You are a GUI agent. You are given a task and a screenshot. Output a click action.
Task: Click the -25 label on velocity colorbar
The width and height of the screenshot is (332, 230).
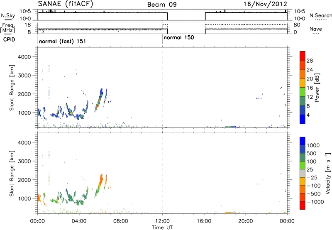pyautogui.click(x=312, y=178)
